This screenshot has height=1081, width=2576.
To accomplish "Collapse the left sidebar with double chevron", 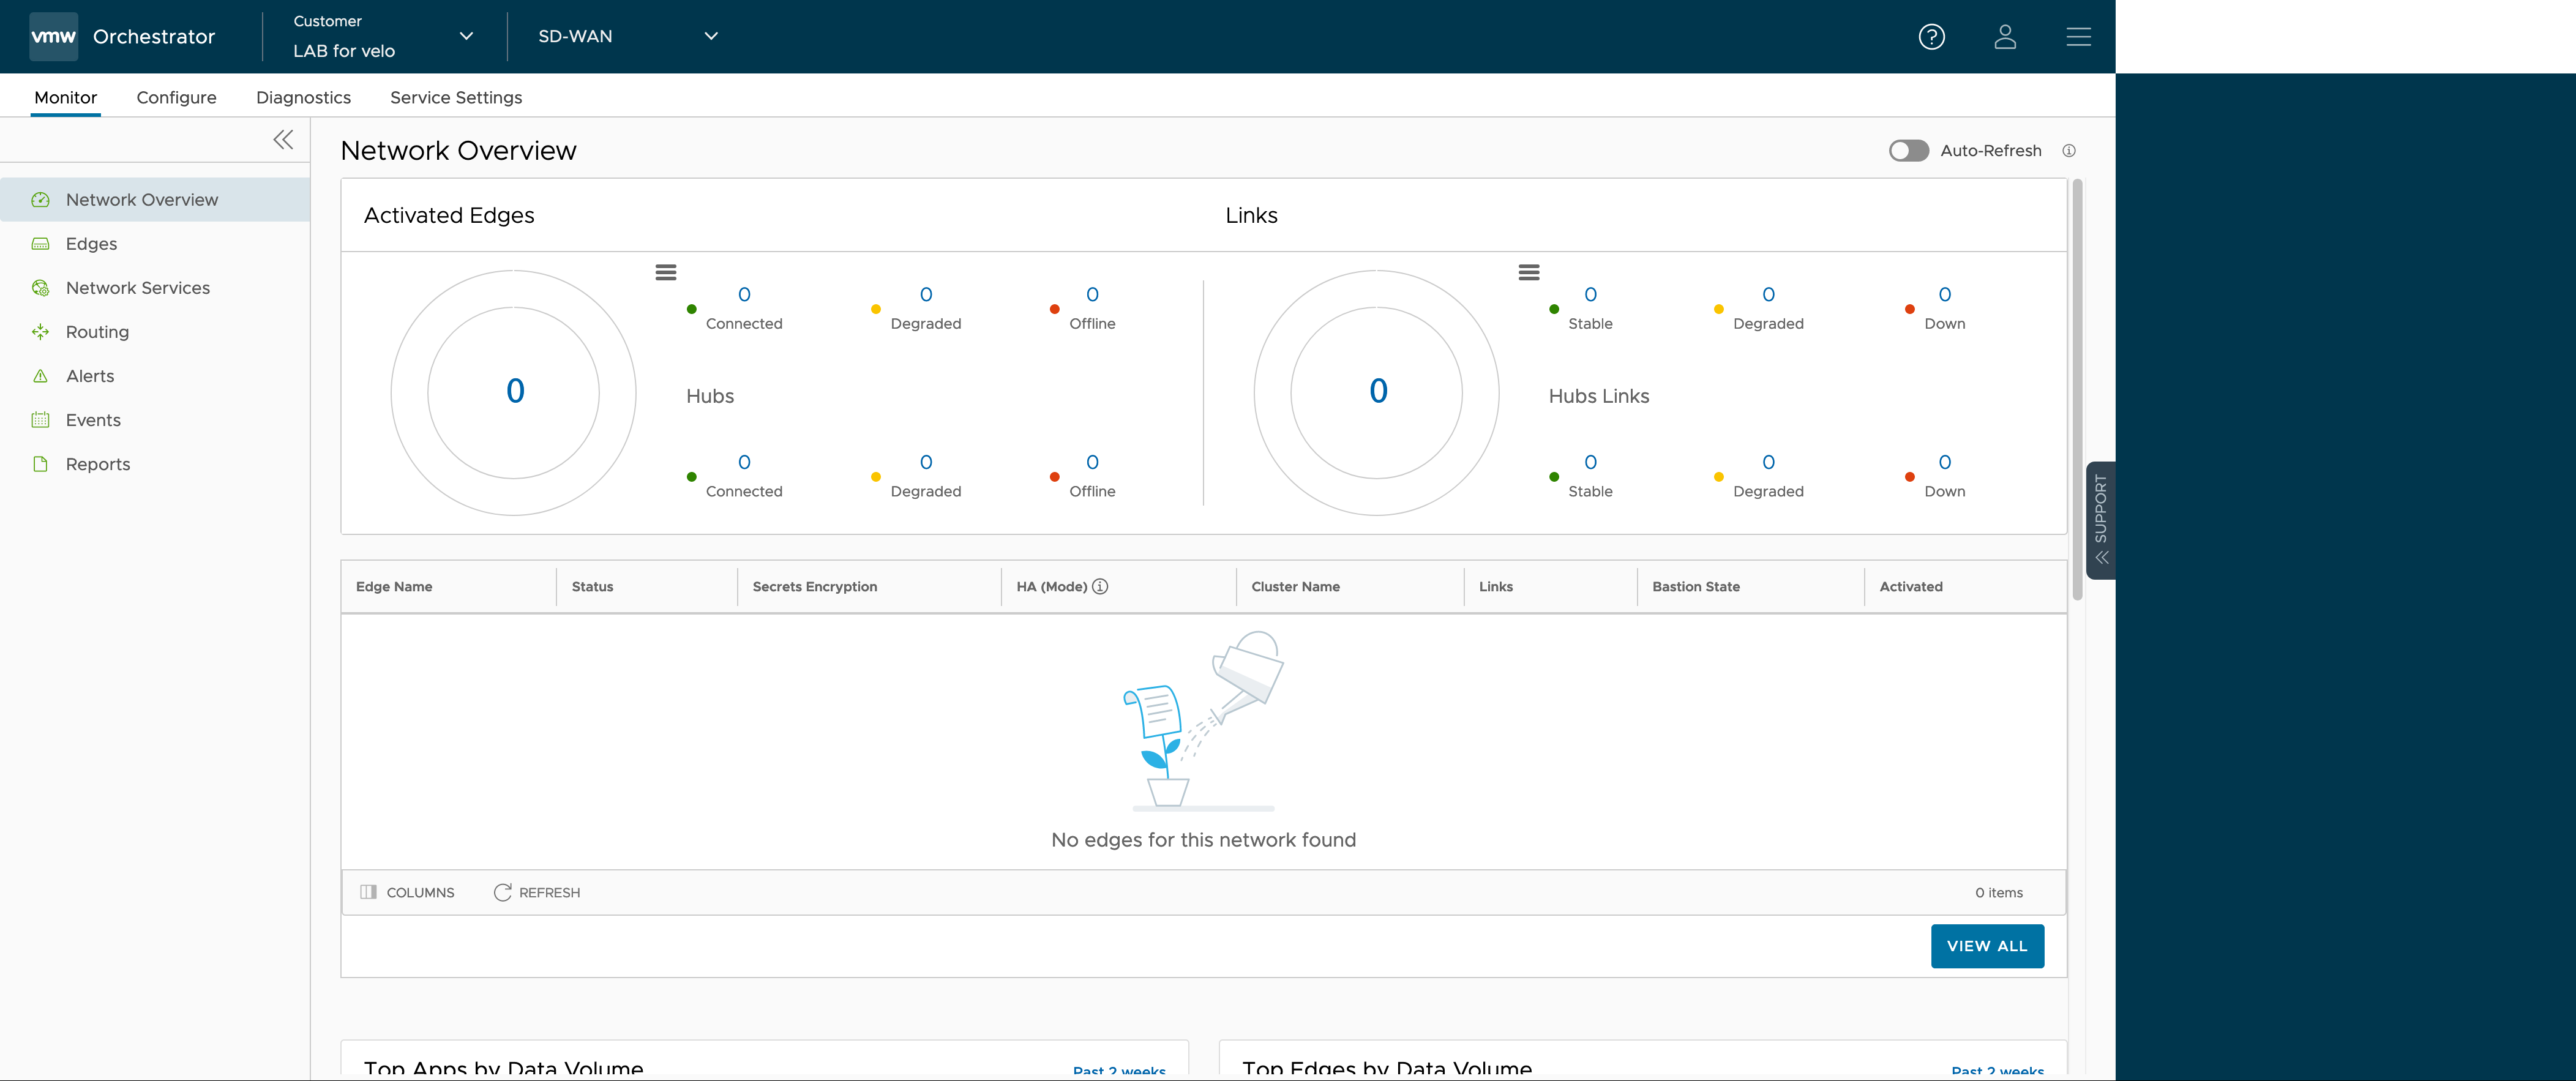I will (x=283, y=140).
